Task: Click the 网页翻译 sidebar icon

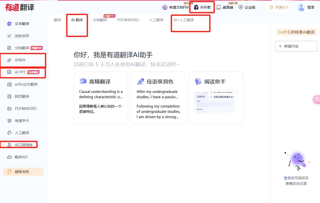Action: (9, 96)
